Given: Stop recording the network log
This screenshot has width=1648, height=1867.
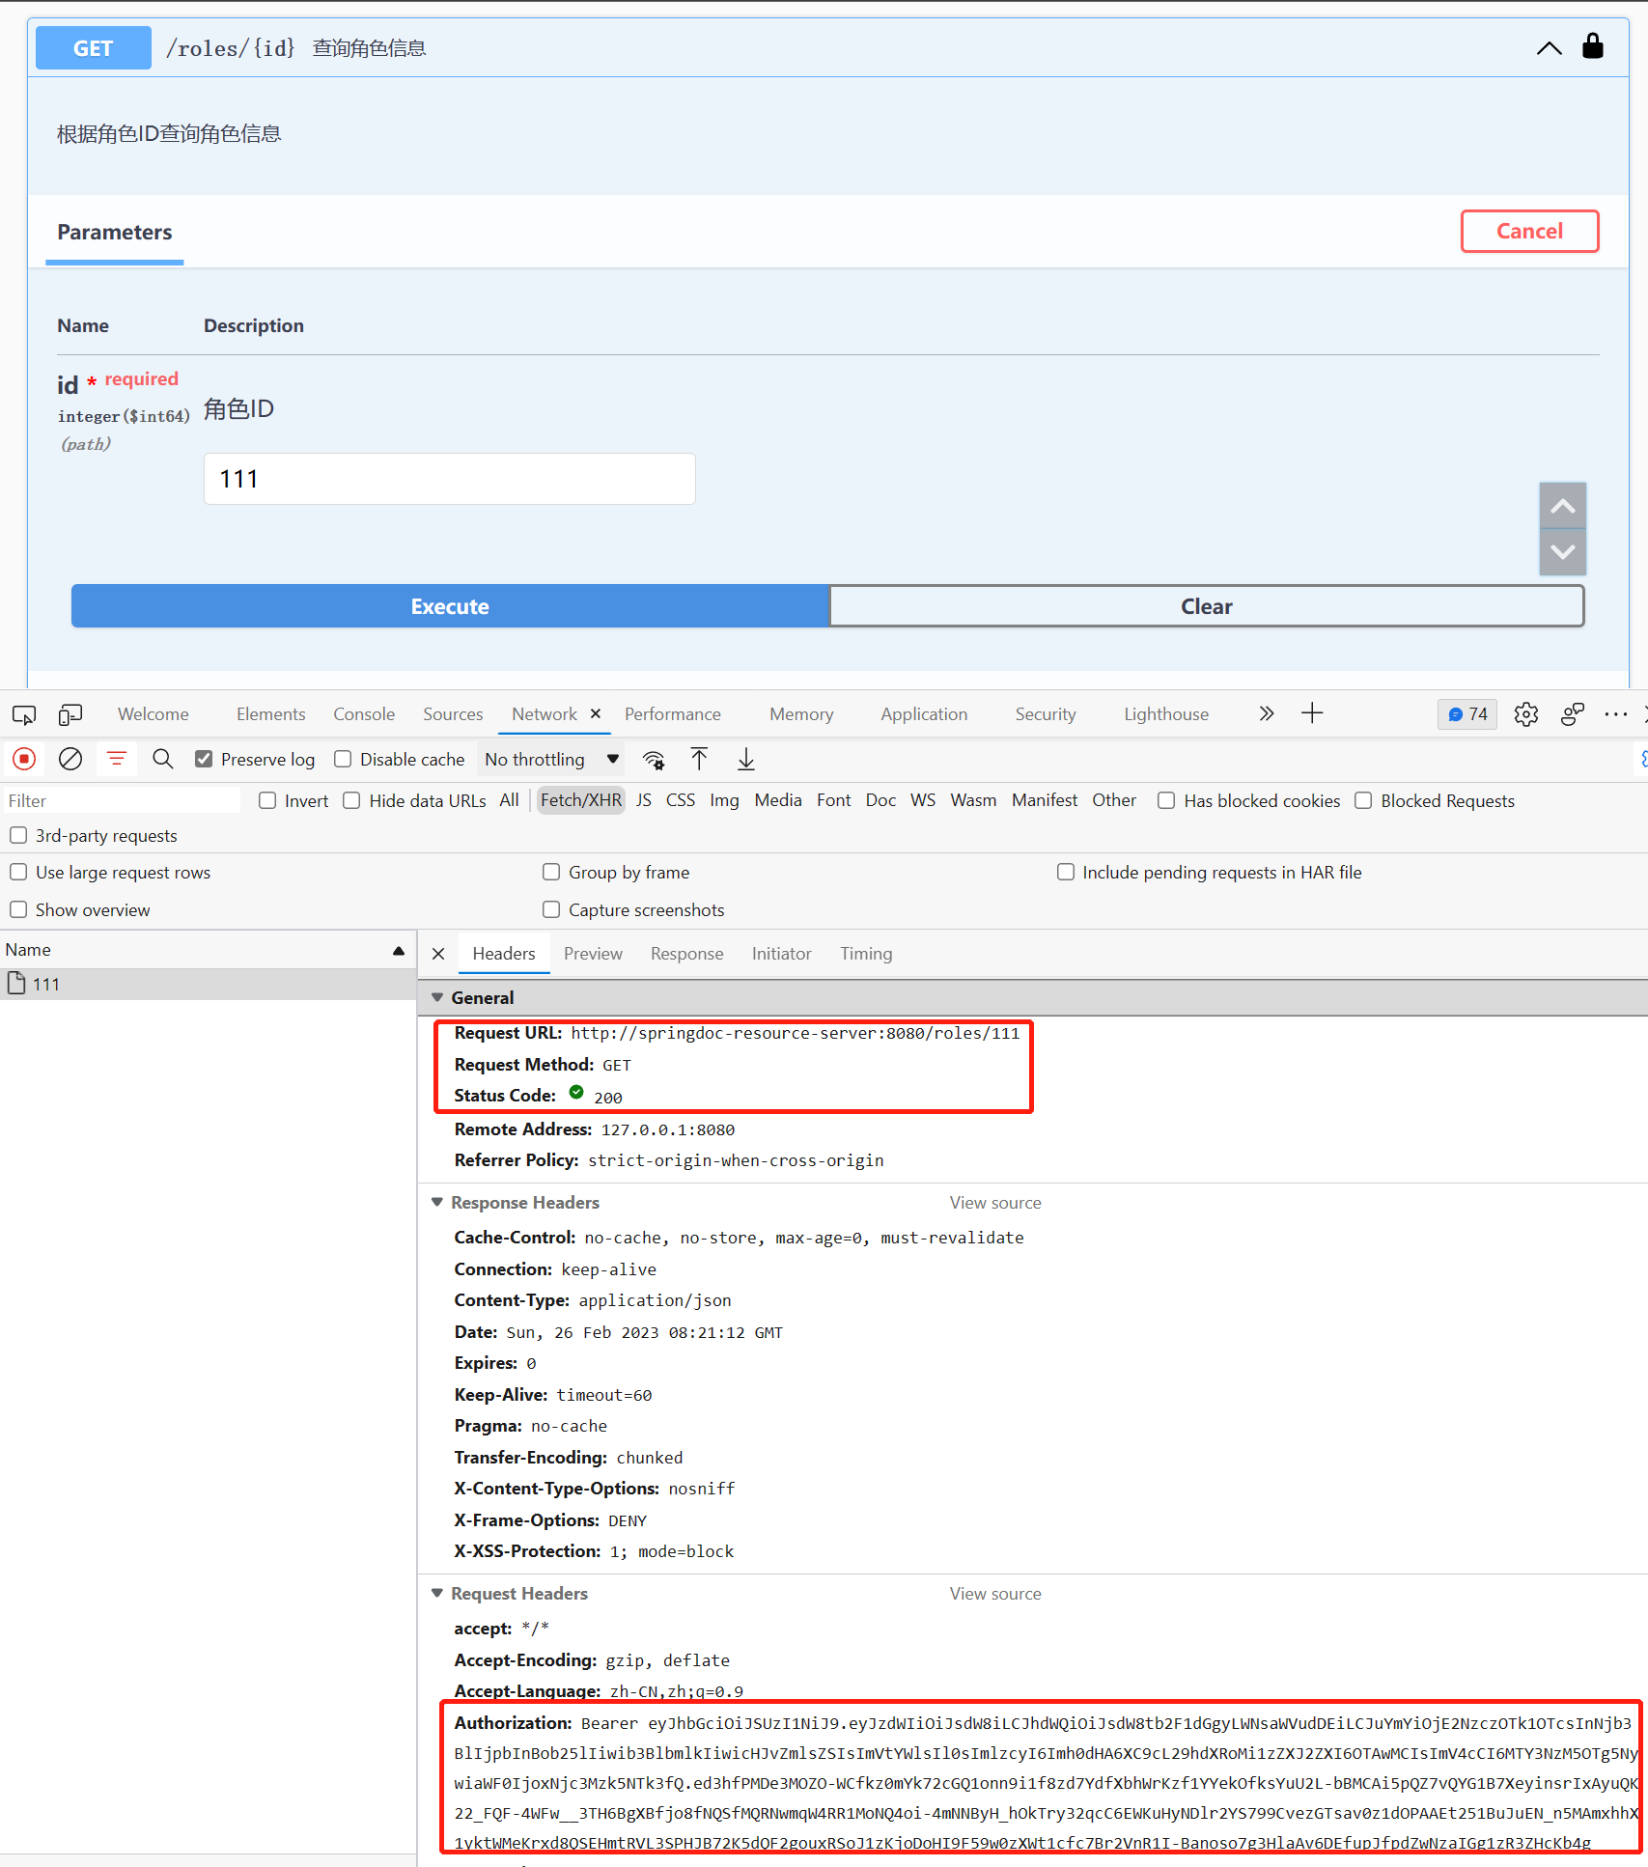Looking at the screenshot, I should pyautogui.click(x=24, y=759).
